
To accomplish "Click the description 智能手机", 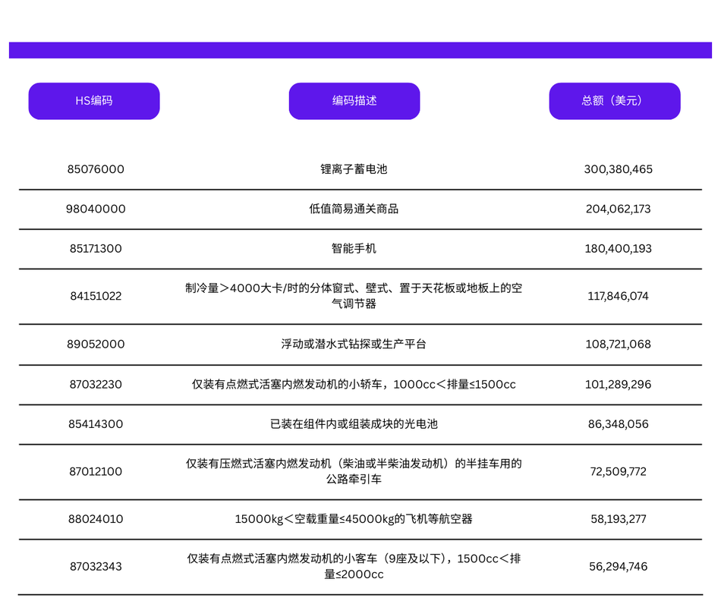I will point(354,249).
